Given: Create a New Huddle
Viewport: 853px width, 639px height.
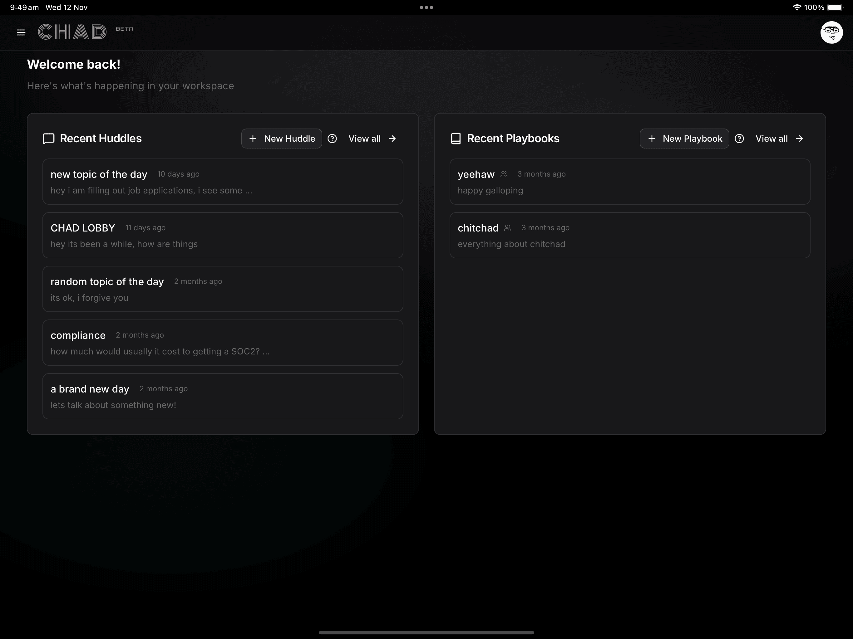Looking at the screenshot, I should pyautogui.click(x=282, y=139).
